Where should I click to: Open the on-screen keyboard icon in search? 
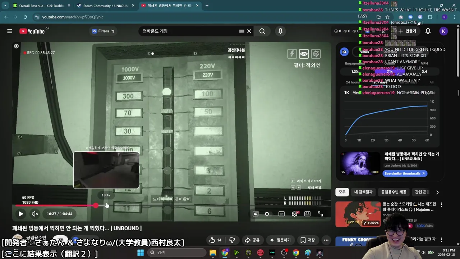coord(241,31)
